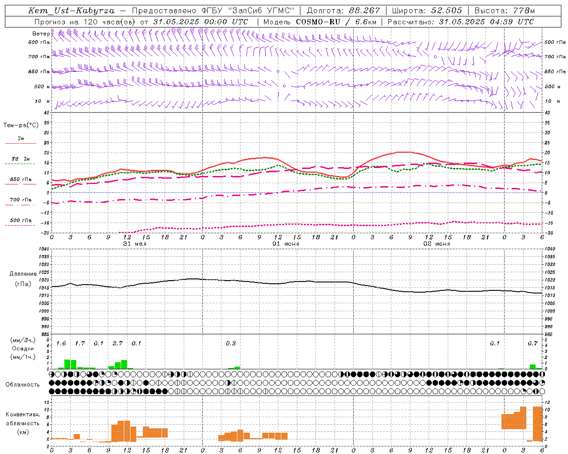Click the Ветер wind panel label

pos(41,34)
